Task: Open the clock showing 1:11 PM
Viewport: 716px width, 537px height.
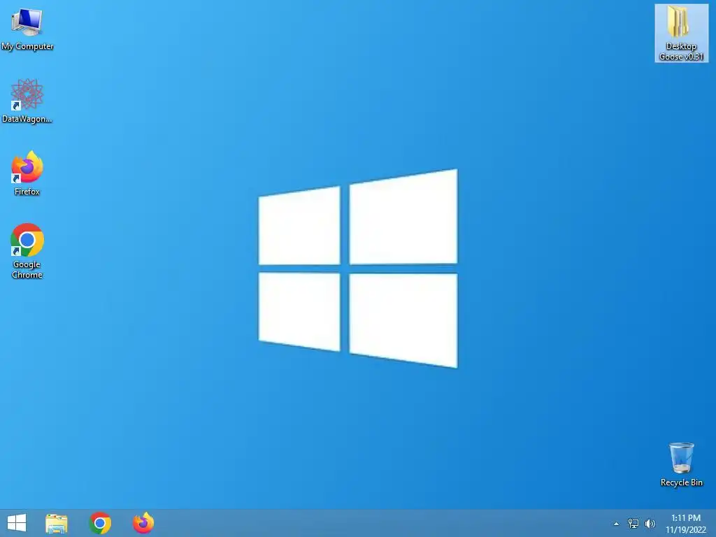Action: click(x=685, y=524)
